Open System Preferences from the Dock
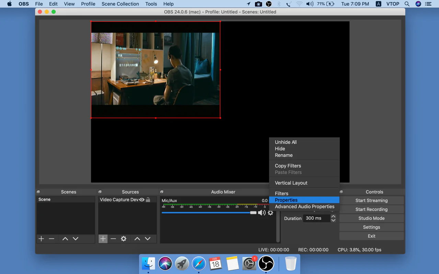Image resolution: width=439 pixels, height=274 pixels. 249,264
